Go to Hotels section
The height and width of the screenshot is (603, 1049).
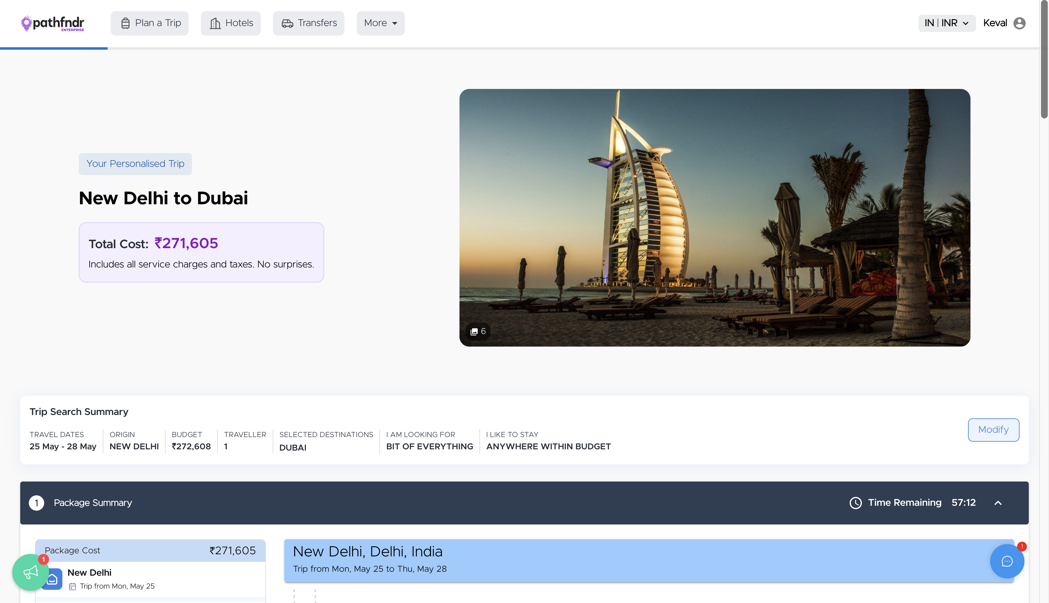[x=231, y=23]
